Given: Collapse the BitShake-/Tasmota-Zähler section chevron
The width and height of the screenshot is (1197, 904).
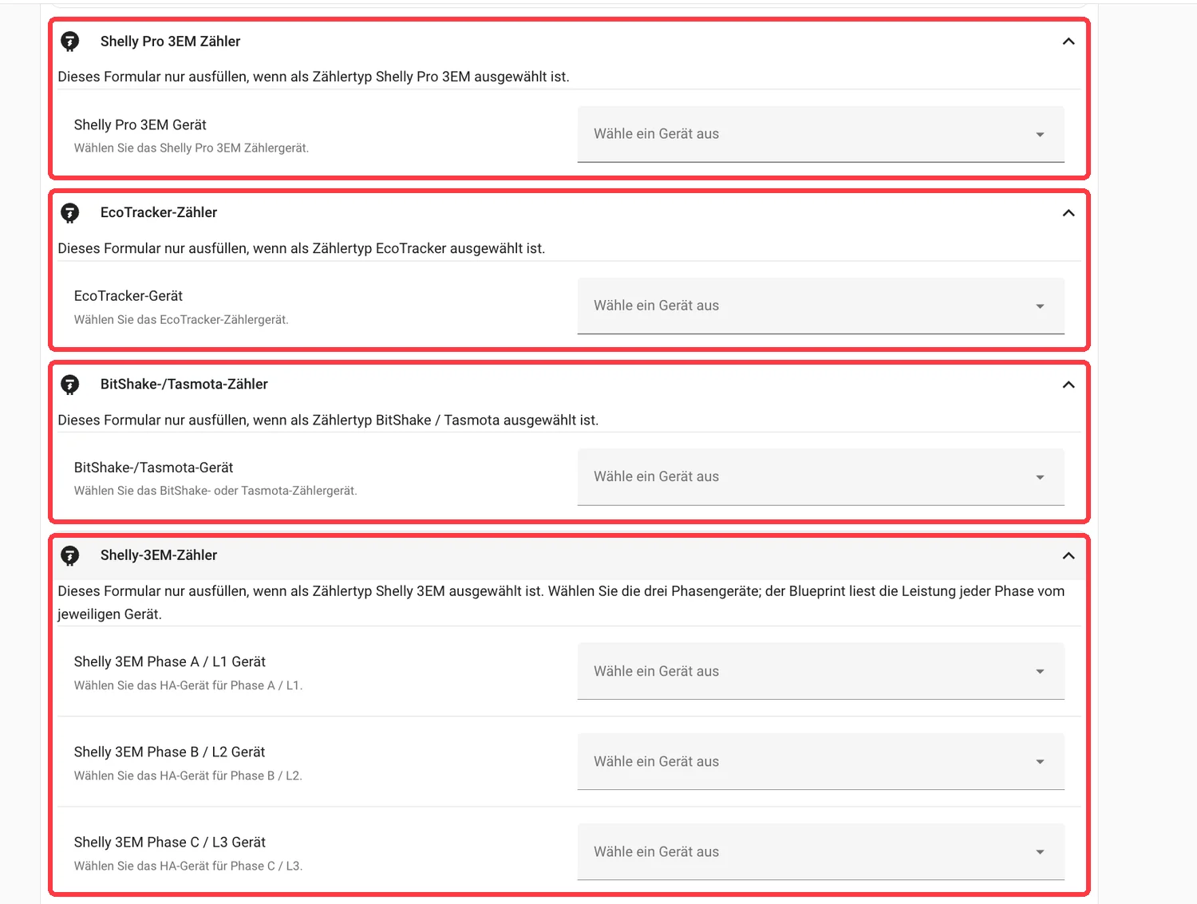Looking at the screenshot, I should 1069,385.
